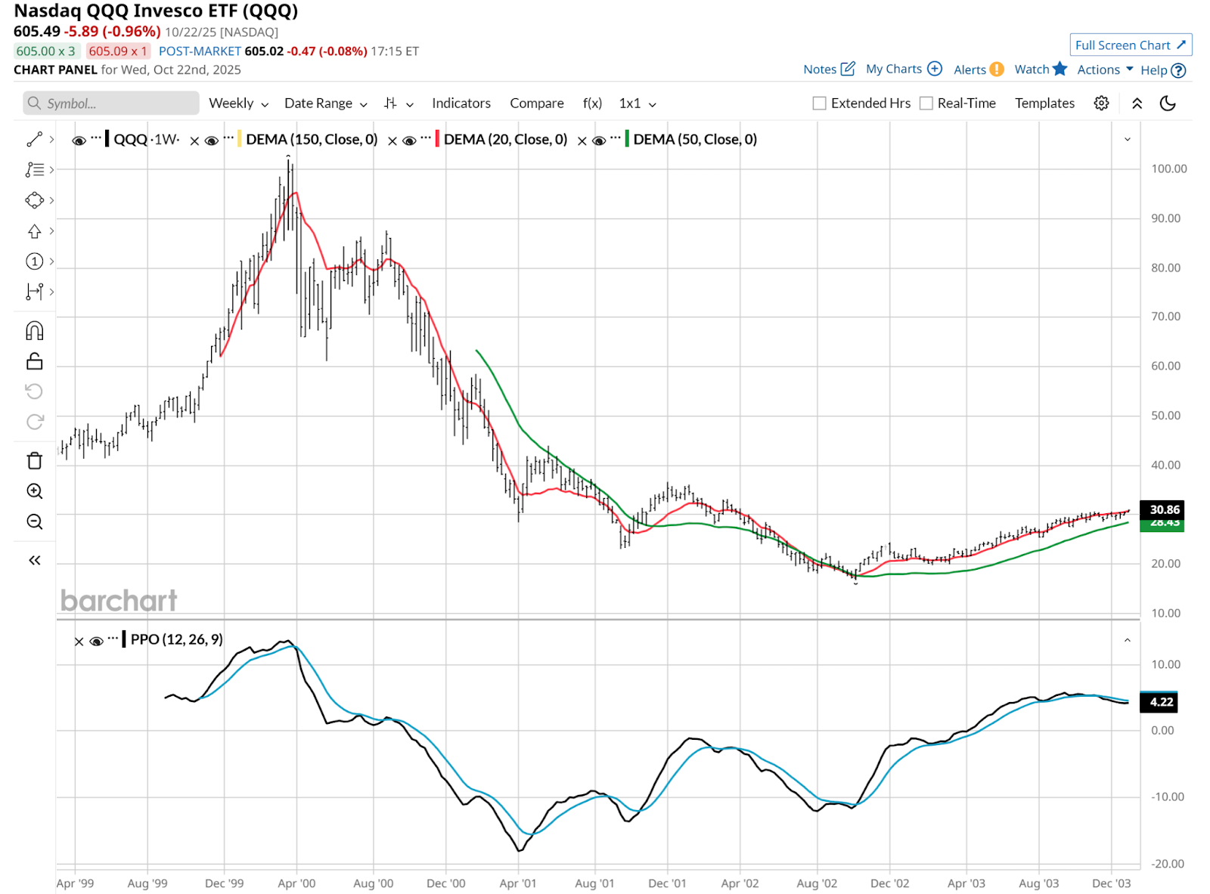Expand the line tool options chevron
This screenshot has height=894, width=1210.
(x=51, y=139)
